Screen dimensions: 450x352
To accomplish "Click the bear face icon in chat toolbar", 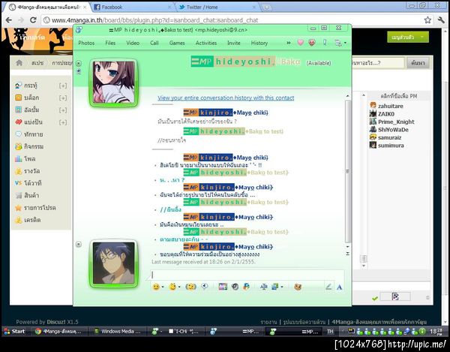I will 298,287.
